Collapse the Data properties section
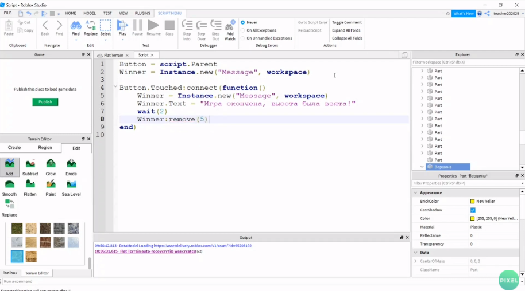This screenshot has width=525, height=291. point(415,253)
